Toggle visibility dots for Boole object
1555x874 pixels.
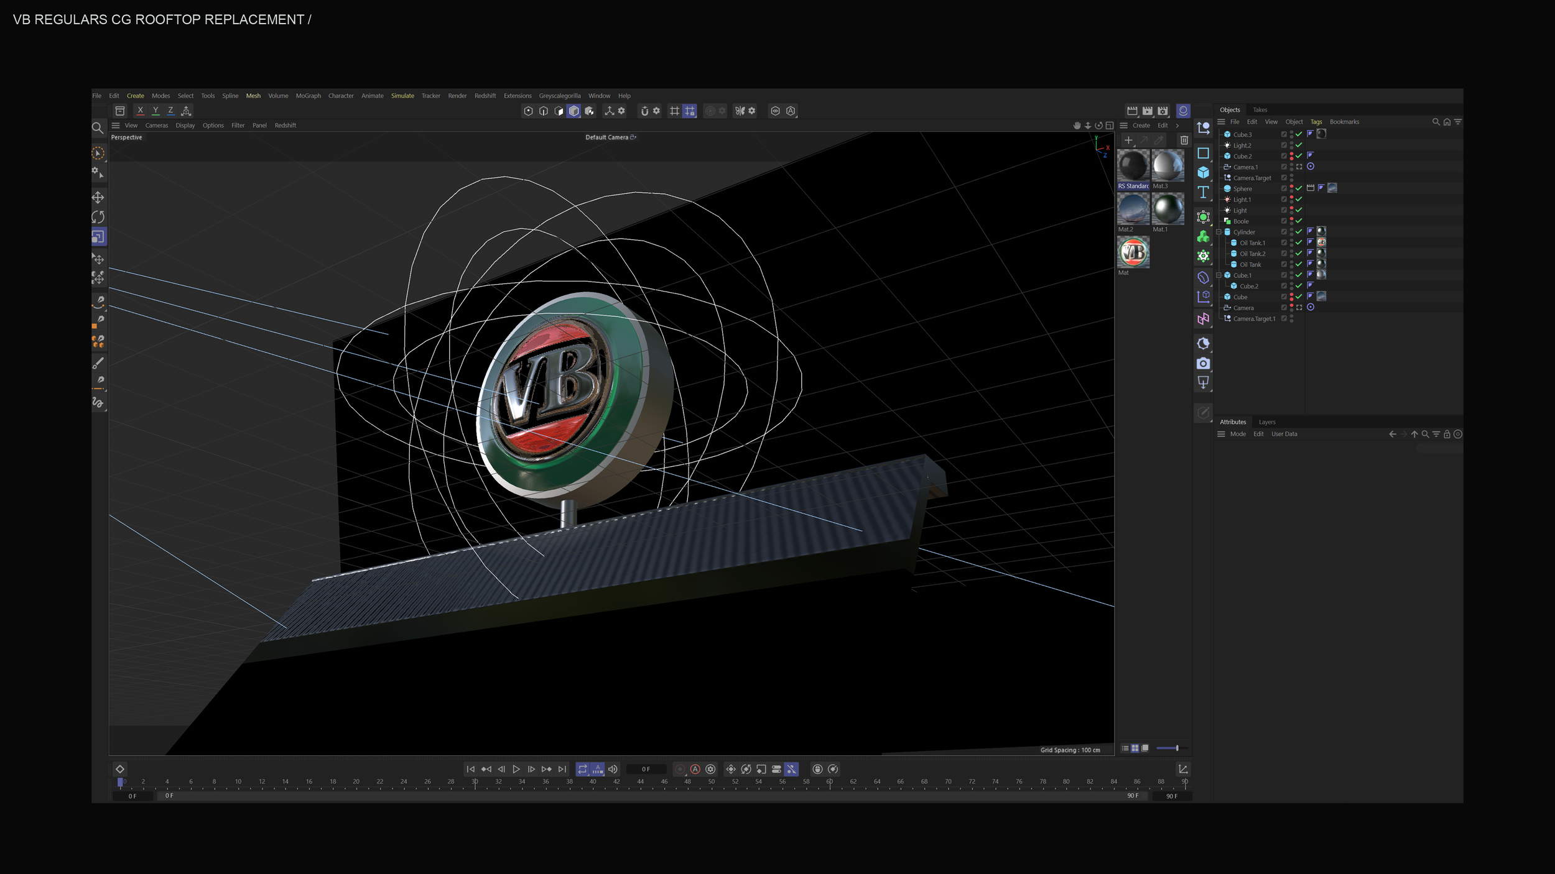(x=1291, y=221)
